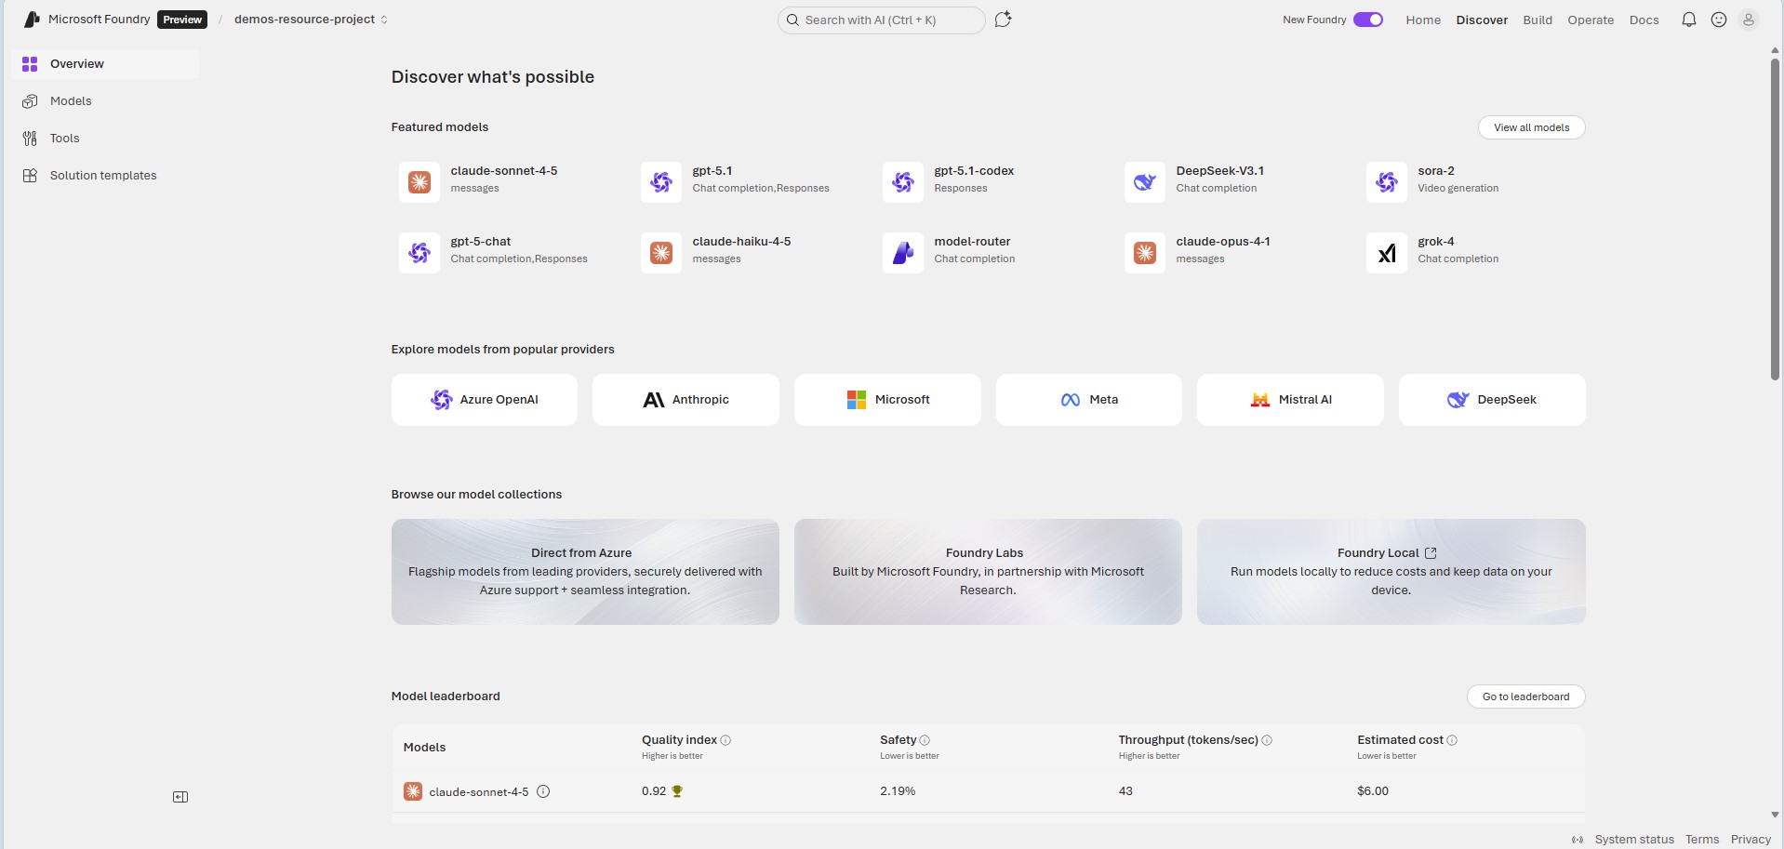Select the Anthropic provider card
This screenshot has width=1784, height=849.
pos(686,400)
